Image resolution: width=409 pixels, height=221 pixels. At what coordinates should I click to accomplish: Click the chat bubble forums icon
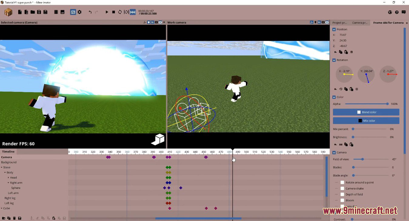(404, 12)
